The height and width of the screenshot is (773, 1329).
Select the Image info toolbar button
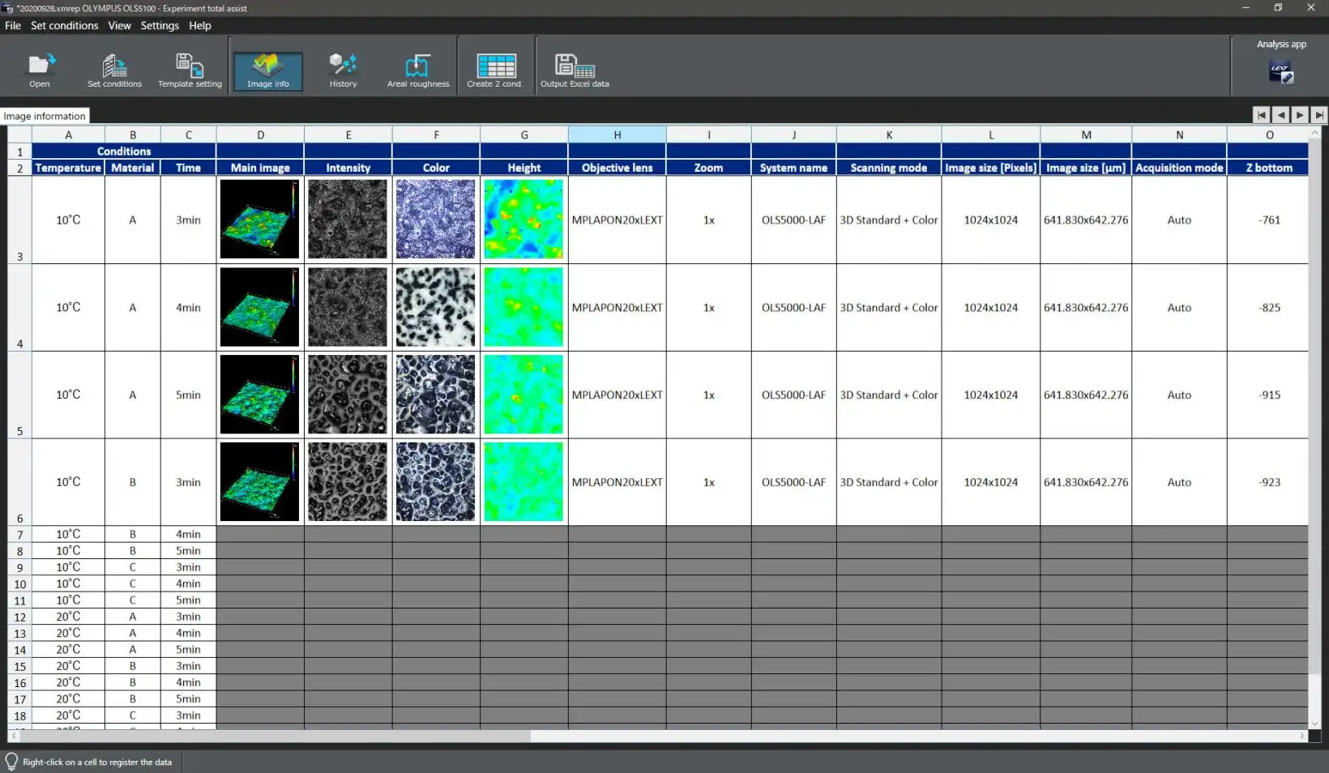268,70
